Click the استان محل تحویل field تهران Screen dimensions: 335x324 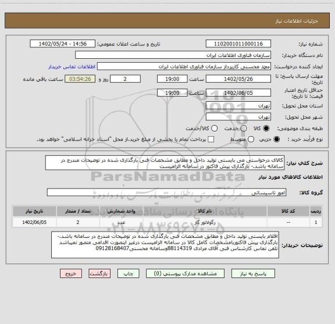pos(238,106)
